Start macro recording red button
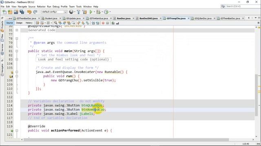The image size is (261, 146). click(x=103, y=23)
